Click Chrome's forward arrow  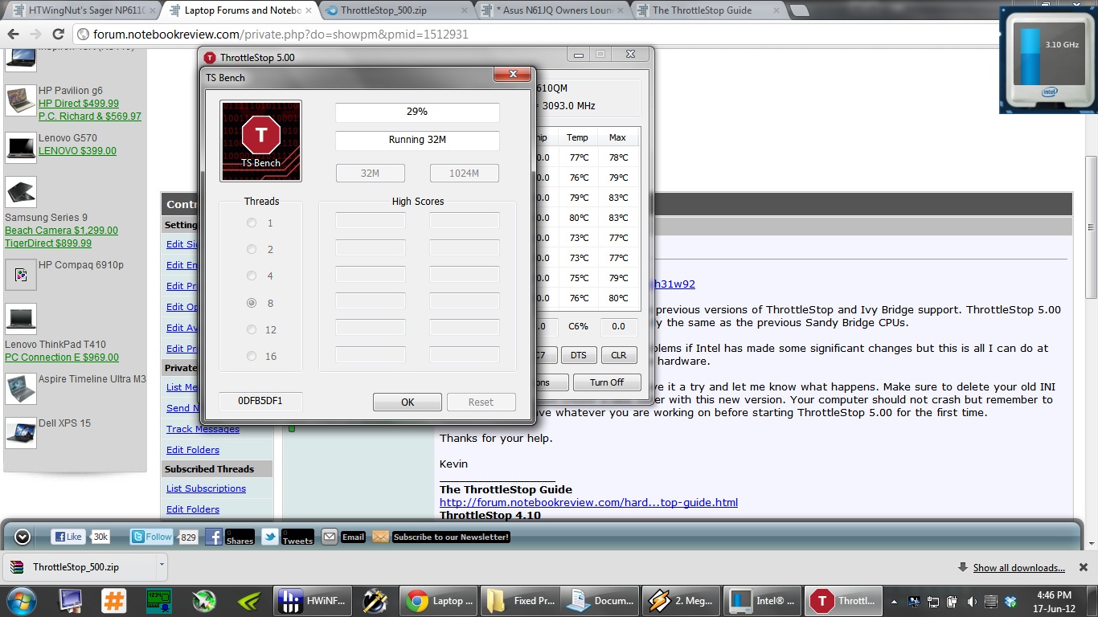click(x=35, y=35)
